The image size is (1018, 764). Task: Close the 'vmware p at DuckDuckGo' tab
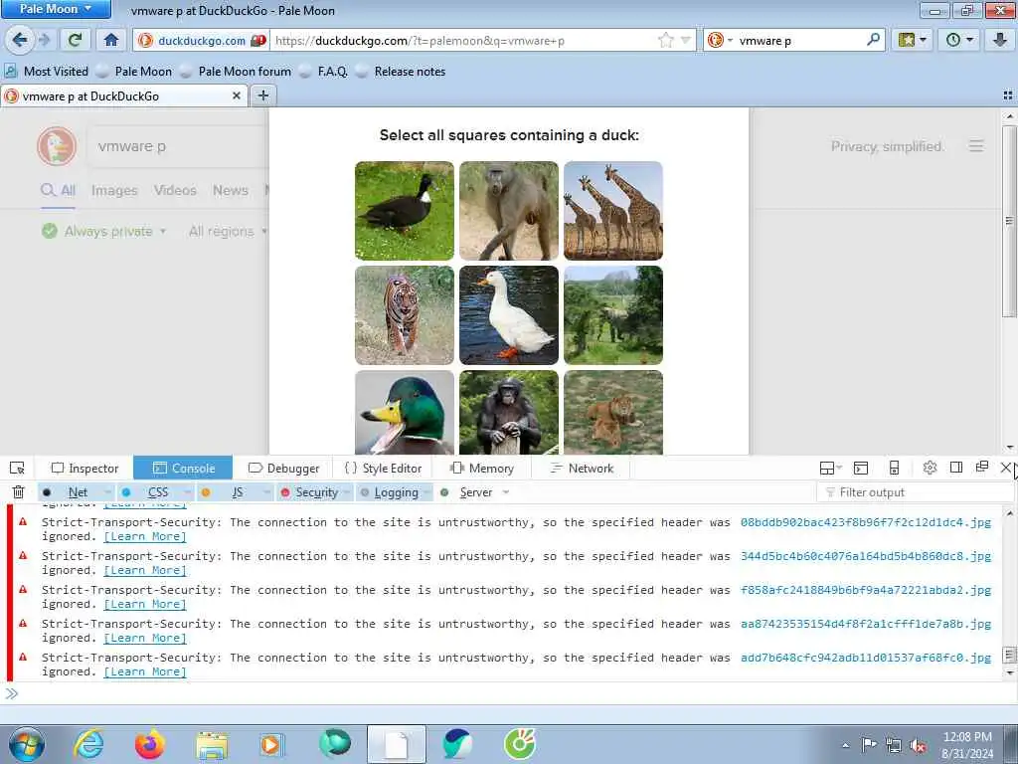[237, 96]
